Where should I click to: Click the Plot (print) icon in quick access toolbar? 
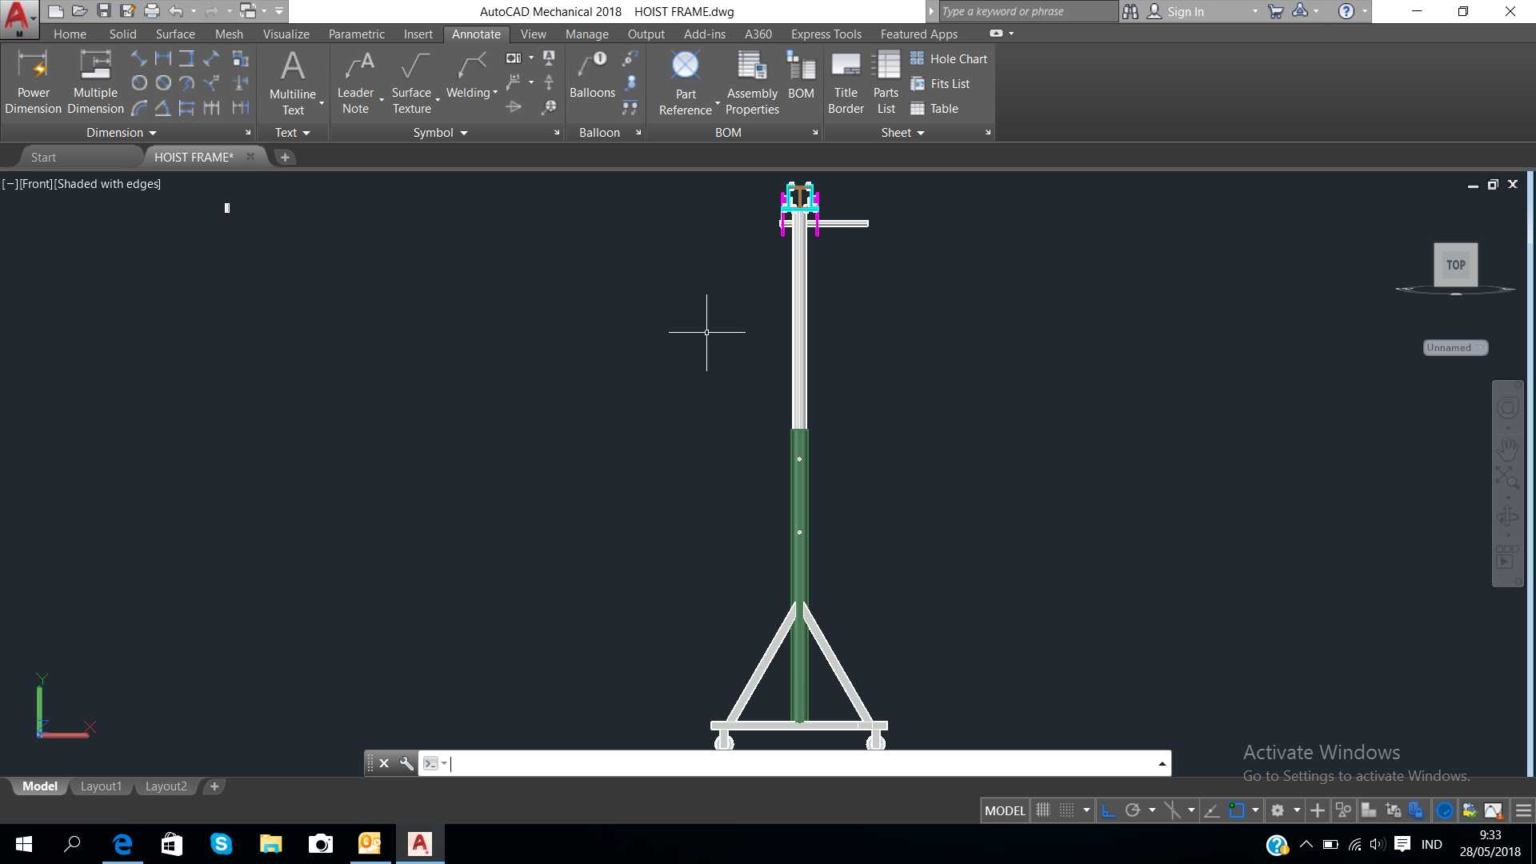[152, 11]
